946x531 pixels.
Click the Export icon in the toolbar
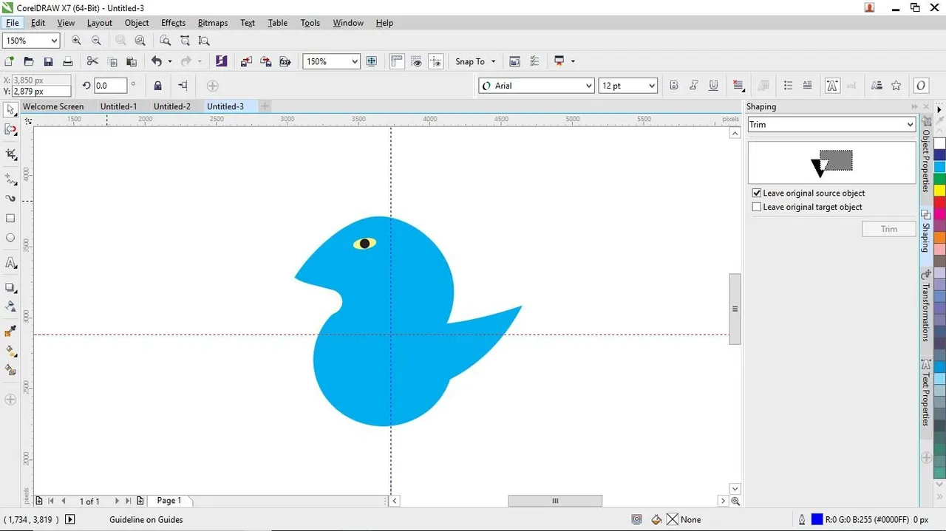(265, 61)
